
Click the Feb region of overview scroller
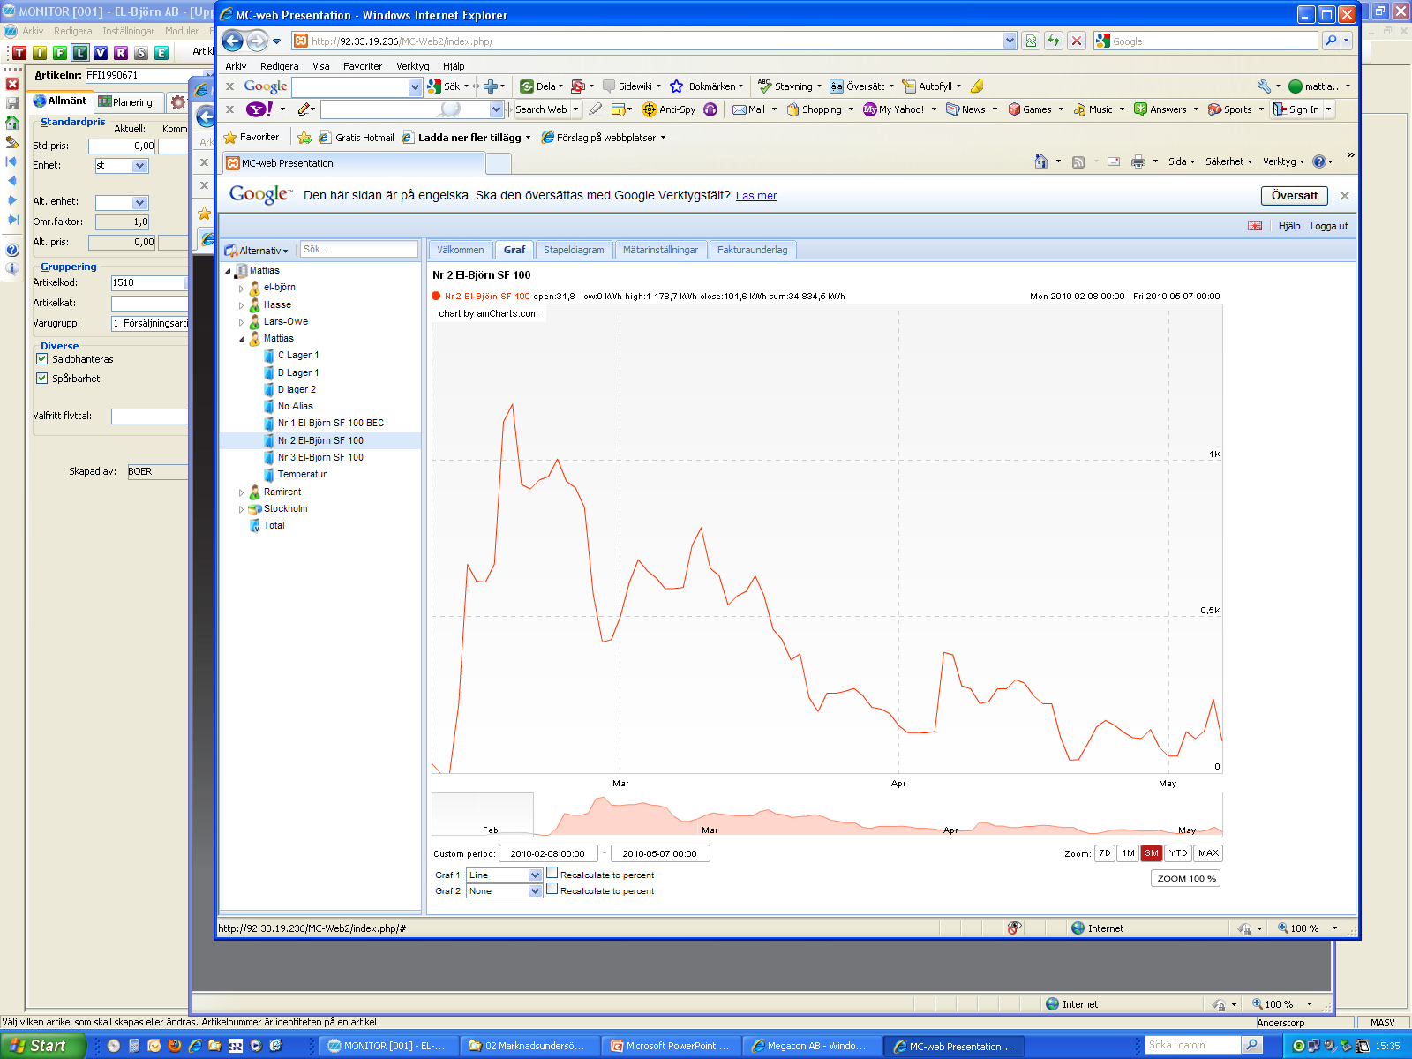[483, 814]
